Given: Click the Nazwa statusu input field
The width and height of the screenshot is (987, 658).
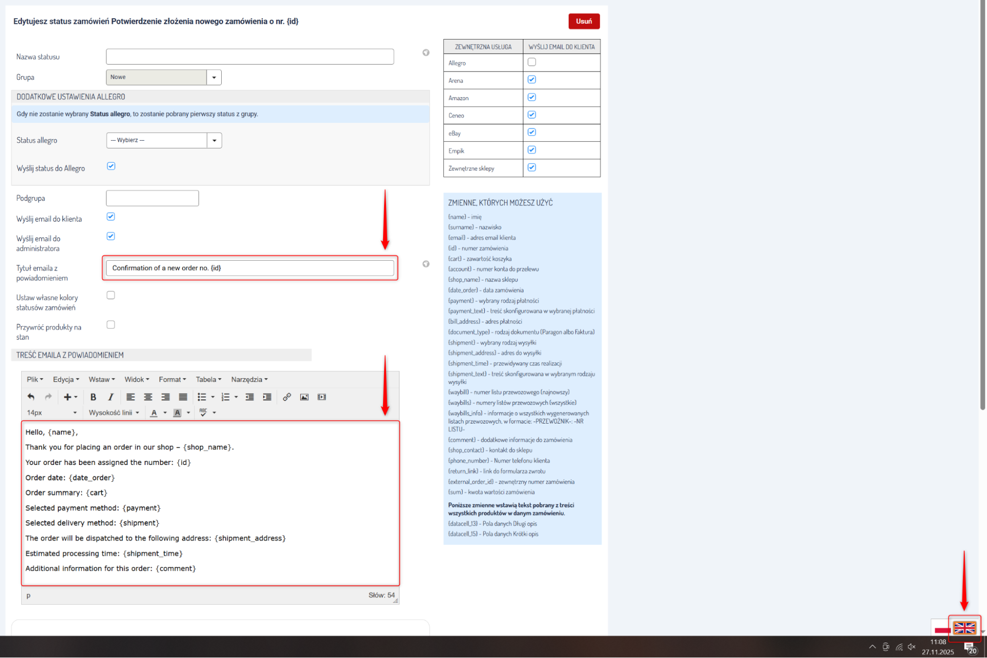Looking at the screenshot, I should tap(249, 57).
